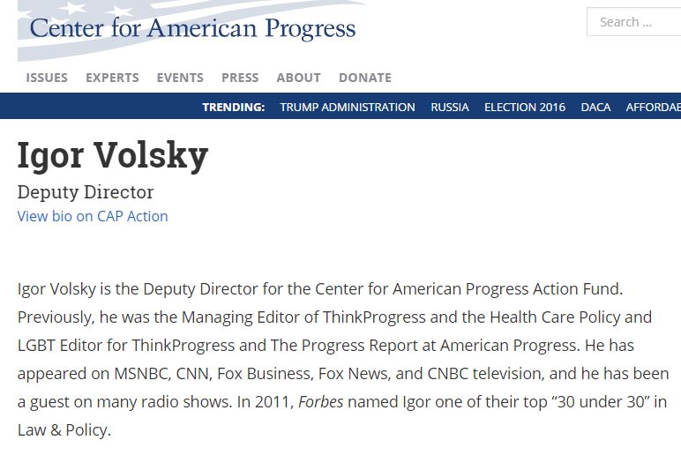Click the TRENDING: label in blue bar
Screen dimensions: 681x470
233,108
